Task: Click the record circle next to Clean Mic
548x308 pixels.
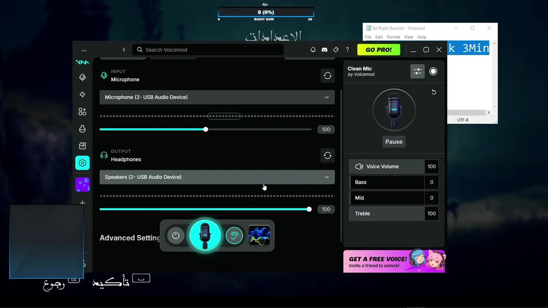Action: tap(433, 71)
